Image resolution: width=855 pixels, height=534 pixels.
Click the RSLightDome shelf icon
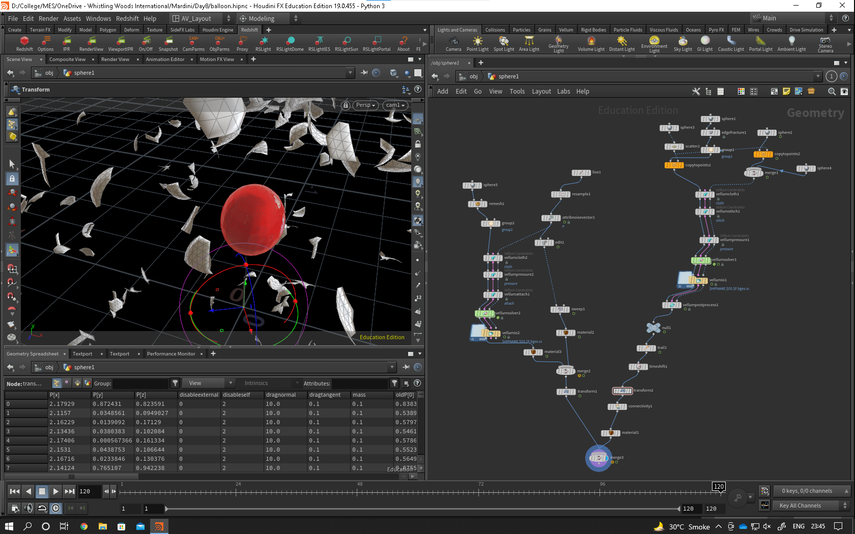coord(290,43)
